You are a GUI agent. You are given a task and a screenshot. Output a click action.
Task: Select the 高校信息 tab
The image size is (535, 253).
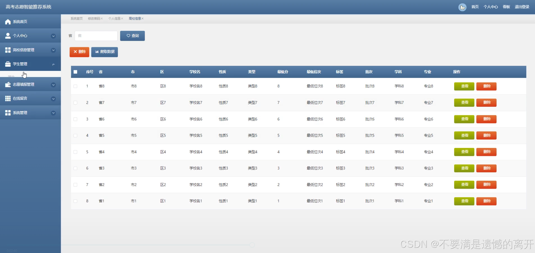(135, 19)
